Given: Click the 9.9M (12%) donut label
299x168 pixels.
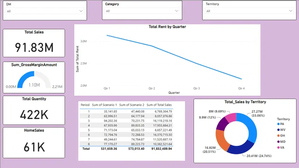Looking at the screenshot, I should tap(207, 118).
